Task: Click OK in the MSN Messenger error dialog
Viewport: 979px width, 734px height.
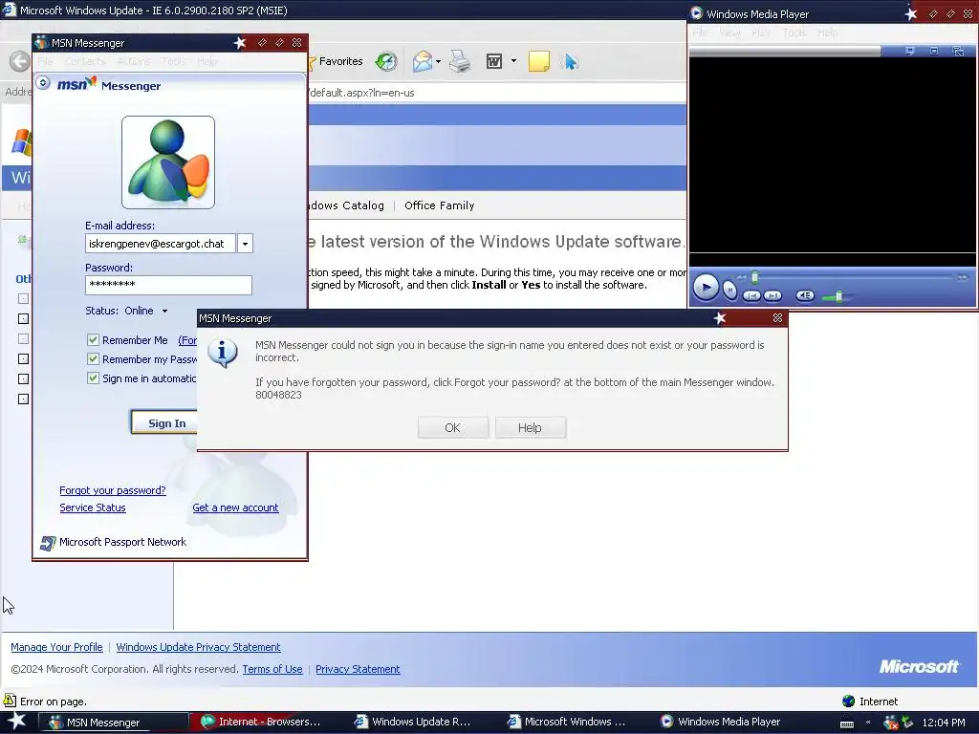Action: tap(452, 427)
